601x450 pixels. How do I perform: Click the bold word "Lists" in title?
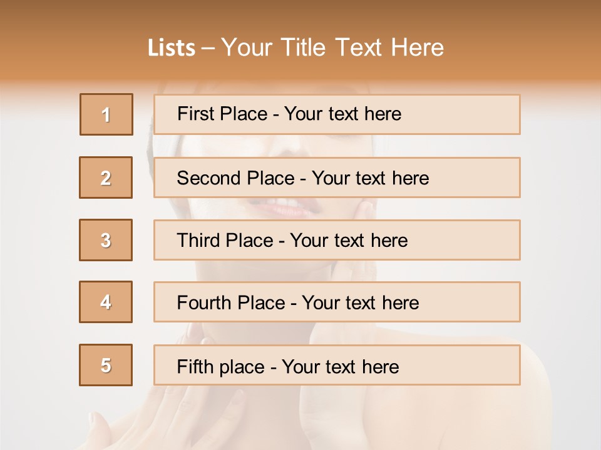172,47
